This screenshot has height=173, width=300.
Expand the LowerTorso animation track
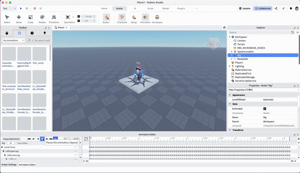click(x=2, y=147)
